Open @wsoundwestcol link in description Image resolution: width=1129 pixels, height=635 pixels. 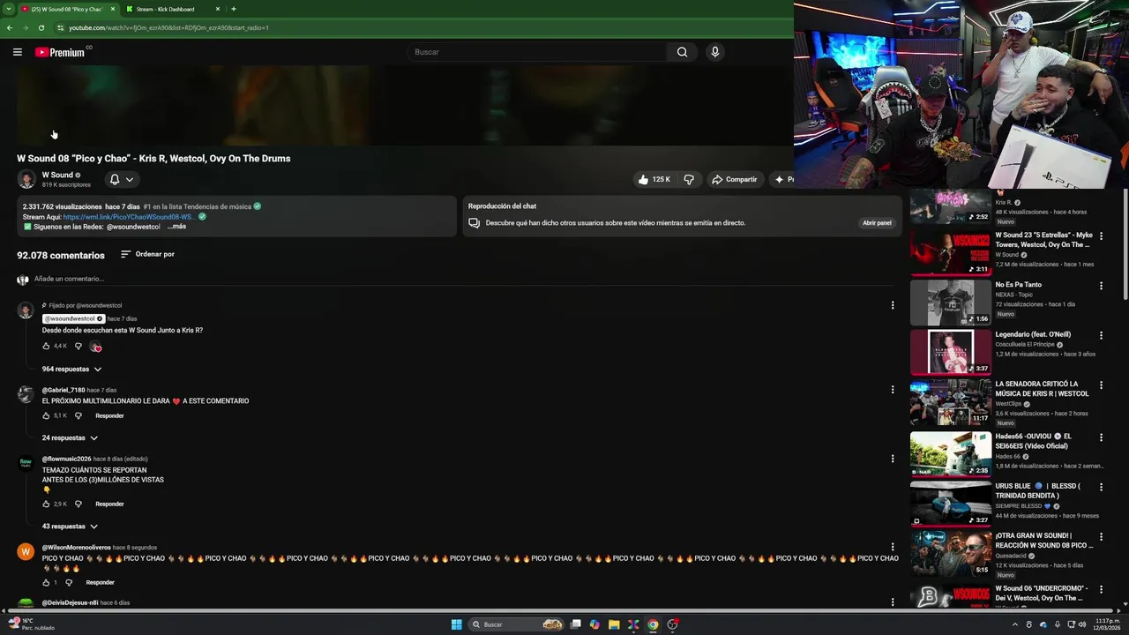tap(133, 227)
